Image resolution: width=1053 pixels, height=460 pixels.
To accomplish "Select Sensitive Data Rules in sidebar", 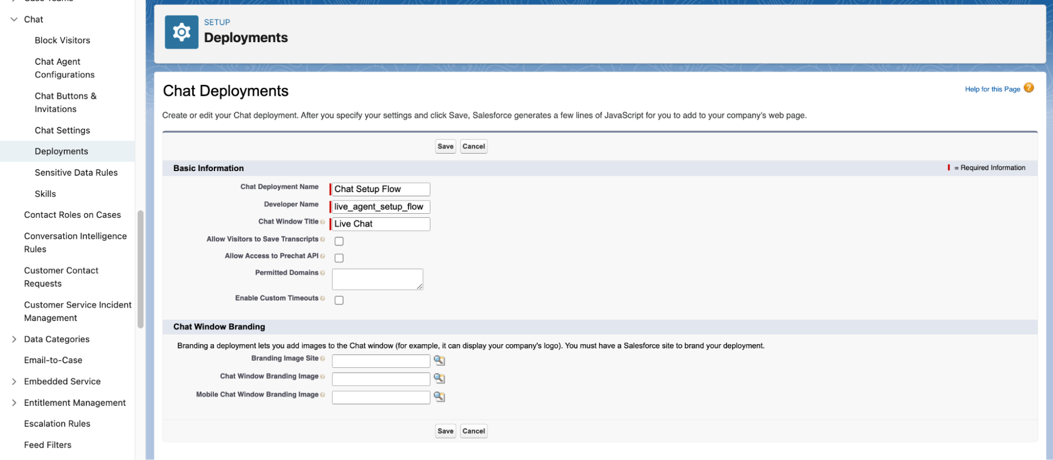I will click(76, 173).
